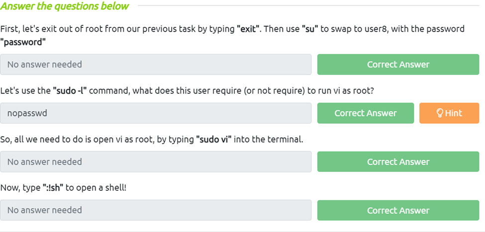Click Correct Answer button for the :!sh step
Screen dimensions: 485x232
[398, 210]
